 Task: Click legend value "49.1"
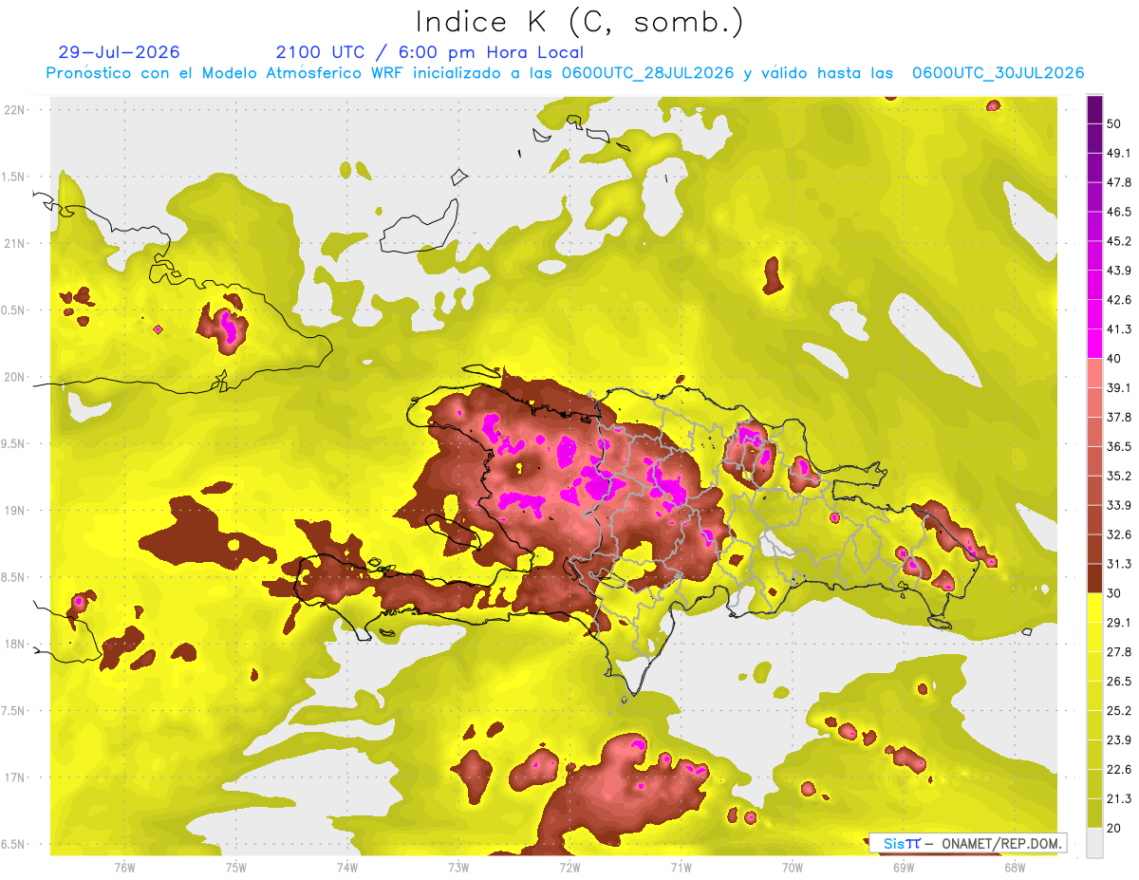pos(1118,153)
